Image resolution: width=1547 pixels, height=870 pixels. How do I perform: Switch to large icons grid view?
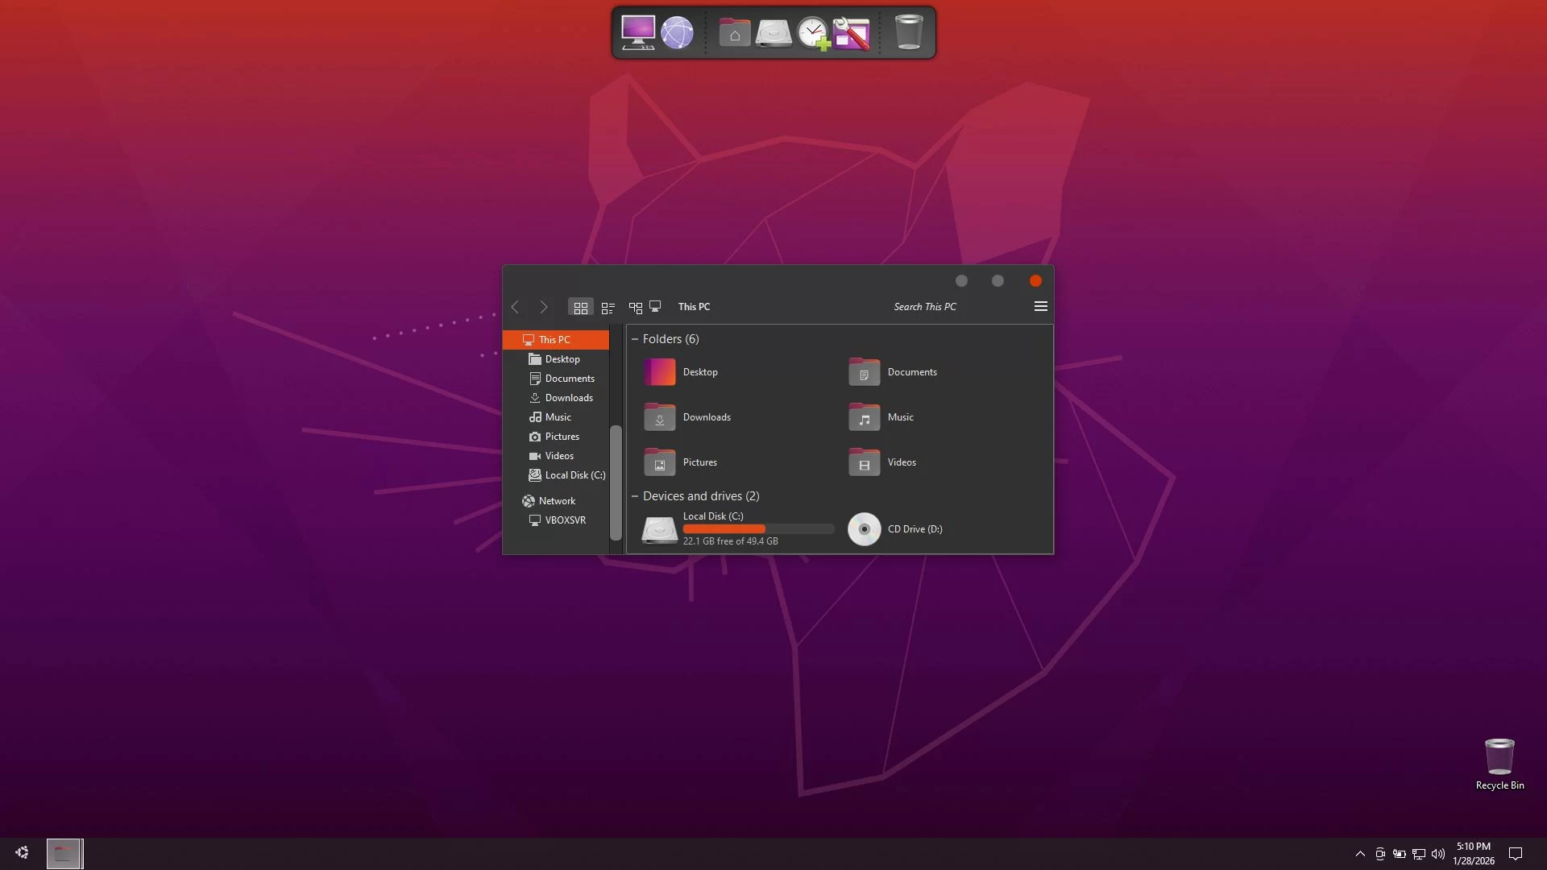580,308
